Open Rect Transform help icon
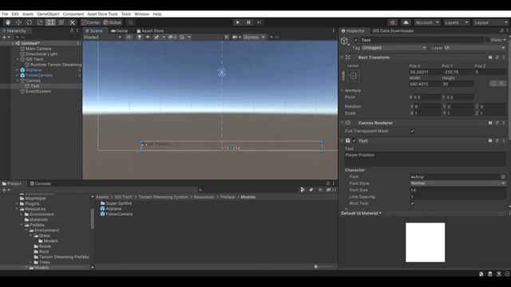This screenshot has width=511, height=287. click(490, 57)
